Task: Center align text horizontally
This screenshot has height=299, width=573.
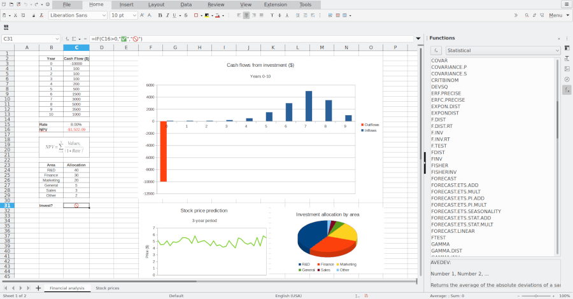Action: tap(246, 15)
